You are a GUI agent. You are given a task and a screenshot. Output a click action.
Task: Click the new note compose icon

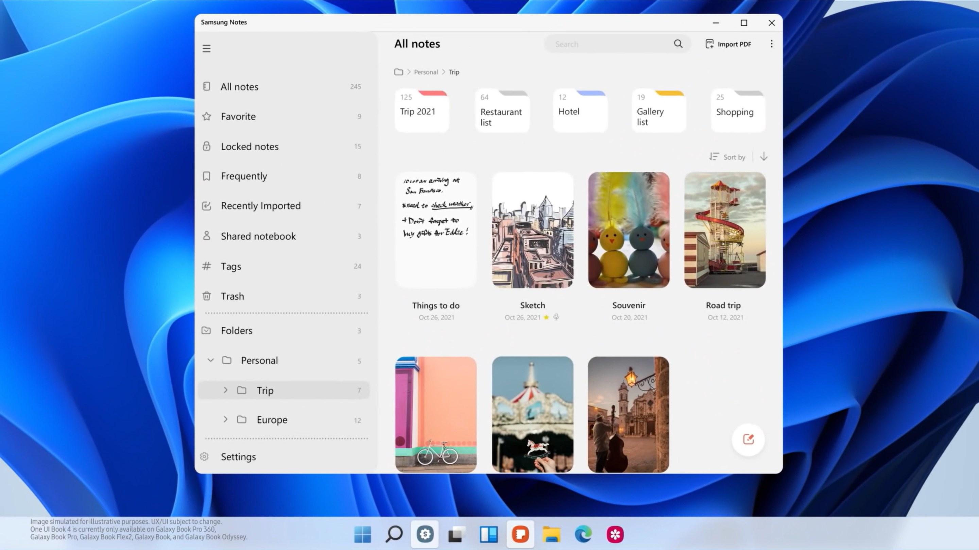[x=749, y=439]
